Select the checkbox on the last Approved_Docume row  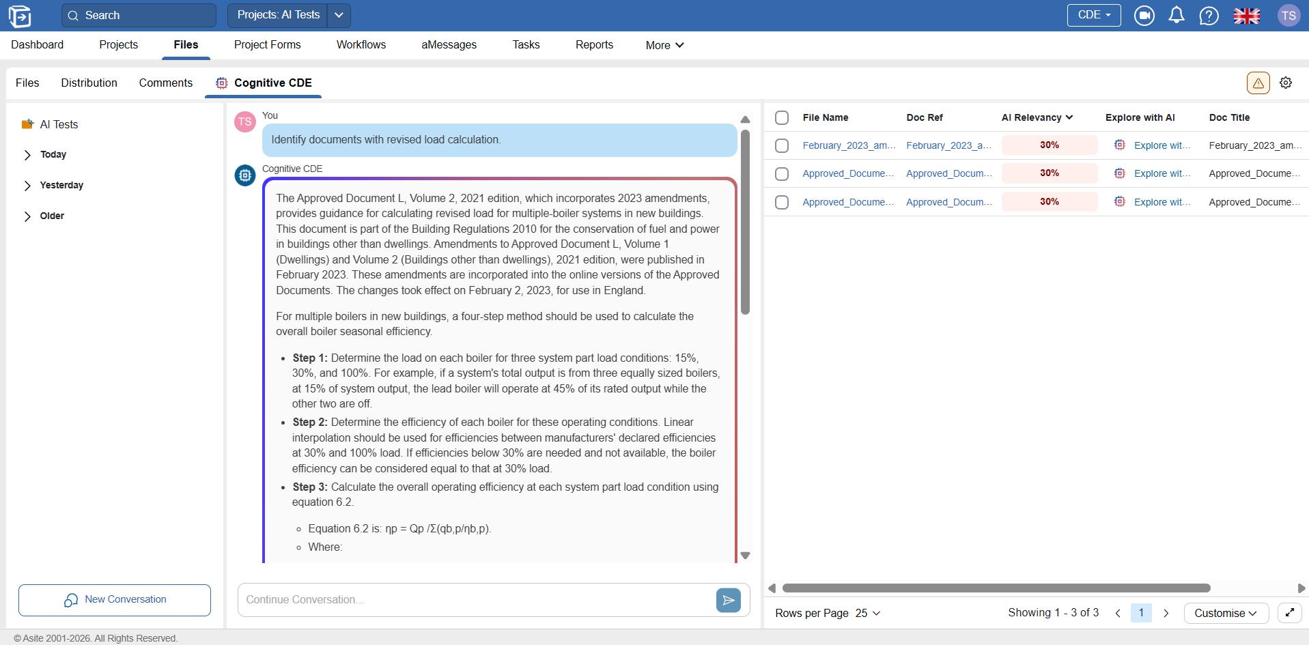(783, 202)
